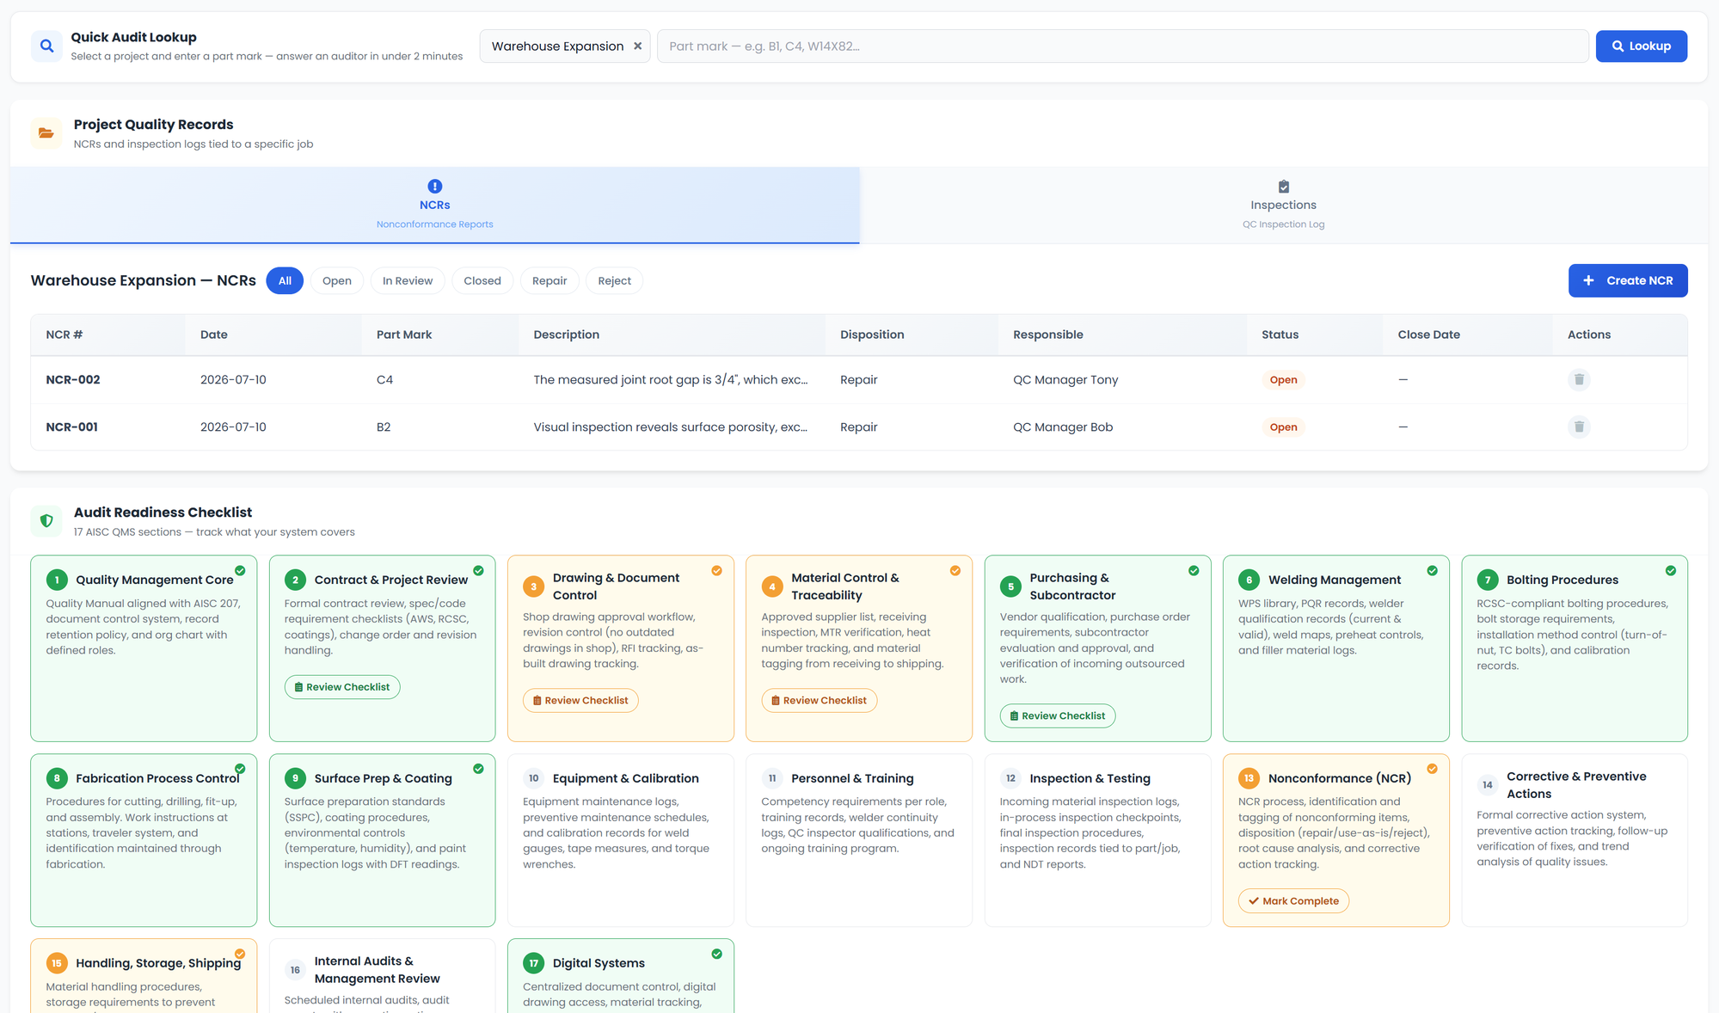Click section badge 12 Inspection & Testing
1719x1013 pixels.
(1010, 778)
